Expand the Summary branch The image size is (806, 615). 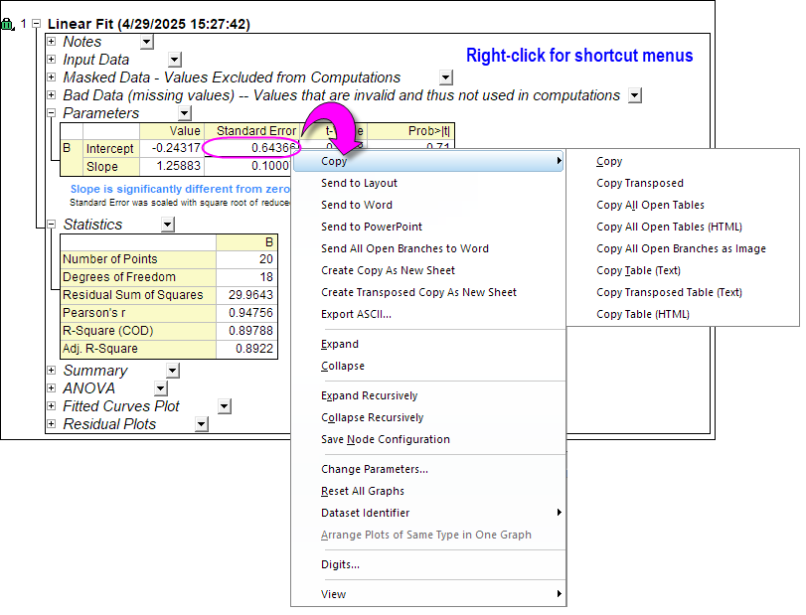click(x=50, y=370)
